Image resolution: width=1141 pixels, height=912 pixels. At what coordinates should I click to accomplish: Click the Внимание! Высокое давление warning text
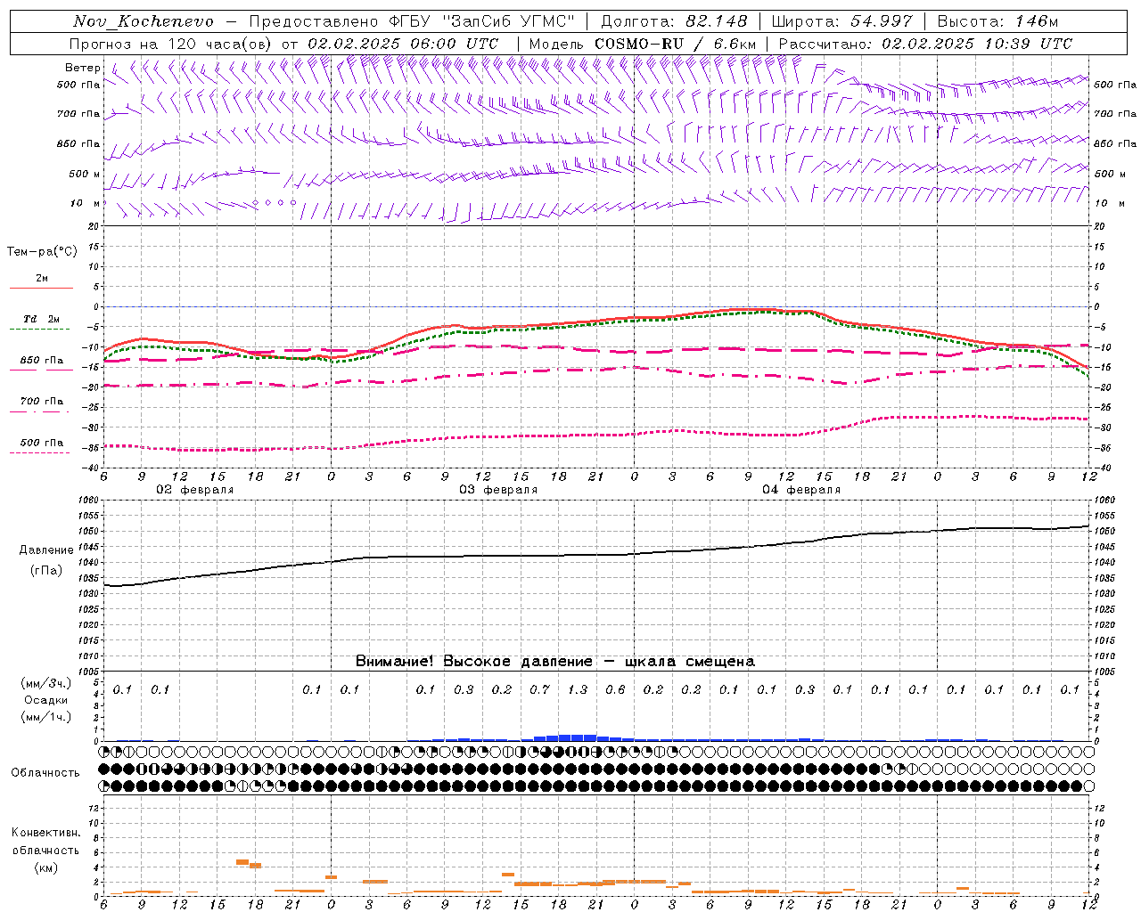pyautogui.click(x=554, y=662)
